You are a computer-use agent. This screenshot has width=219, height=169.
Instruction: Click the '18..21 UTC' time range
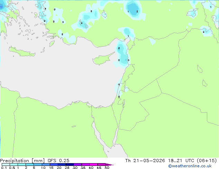click(181, 161)
